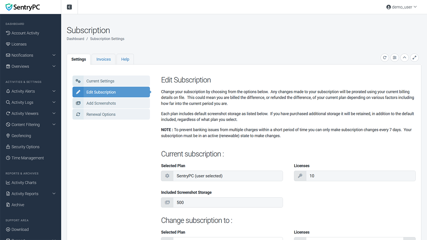Viewport: 427px width, 240px height.
Task: Expand the Overviews submenu chevron
Action: click(x=54, y=66)
